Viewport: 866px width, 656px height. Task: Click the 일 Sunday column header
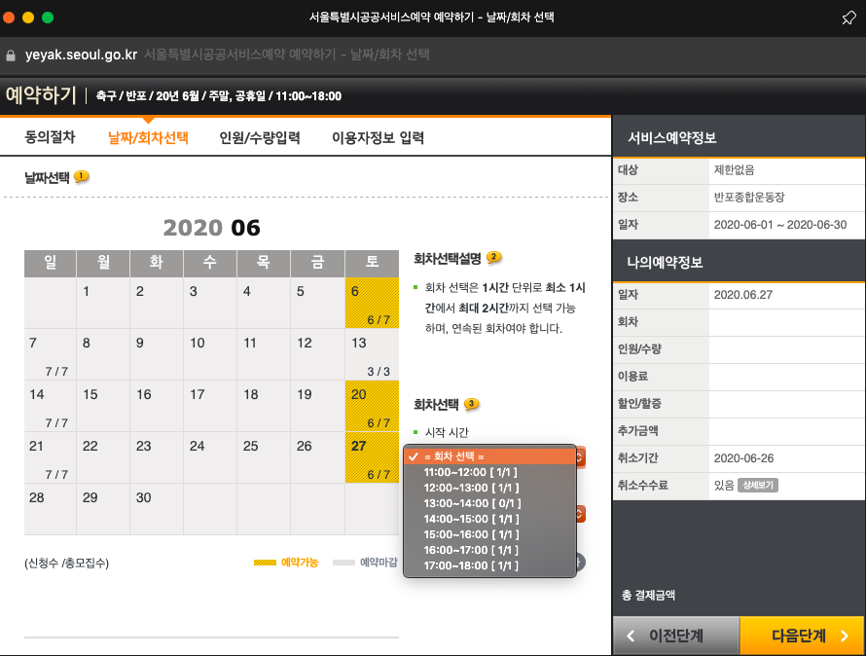51,263
